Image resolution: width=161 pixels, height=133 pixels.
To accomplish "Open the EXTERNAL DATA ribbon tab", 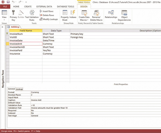I will [x=44, y=7].
